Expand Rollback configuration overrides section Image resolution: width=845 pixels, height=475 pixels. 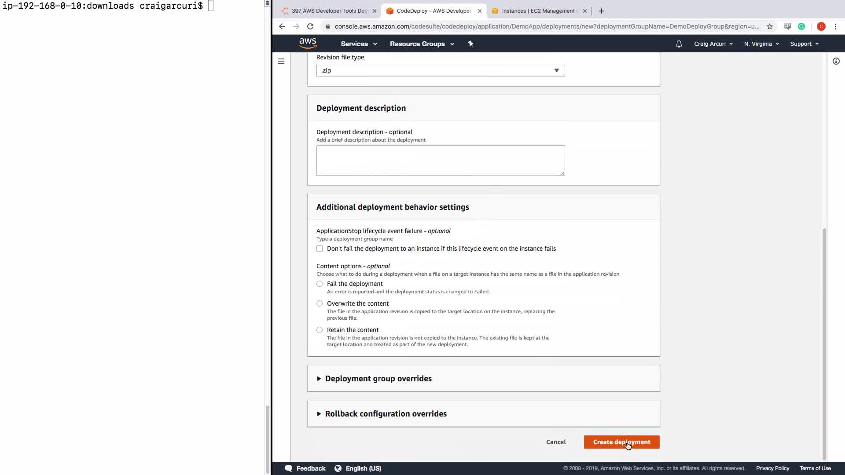(x=386, y=414)
